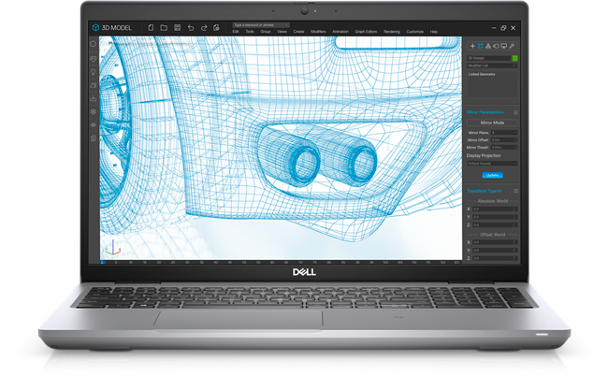Screen dimensions: 608x376
Task: Open the Create panel plus icon
Action: [472, 46]
